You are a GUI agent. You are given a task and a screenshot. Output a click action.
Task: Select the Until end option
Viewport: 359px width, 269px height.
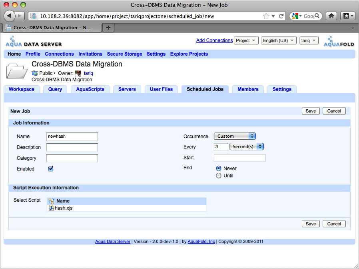click(219, 176)
